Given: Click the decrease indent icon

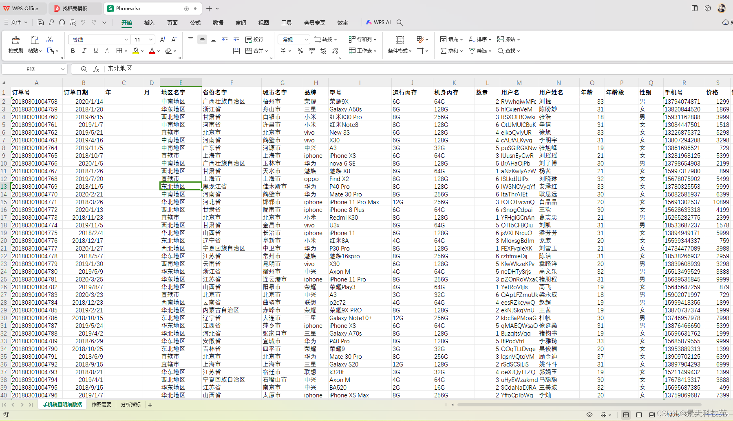Looking at the screenshot, I should click(x=225, y=39).
